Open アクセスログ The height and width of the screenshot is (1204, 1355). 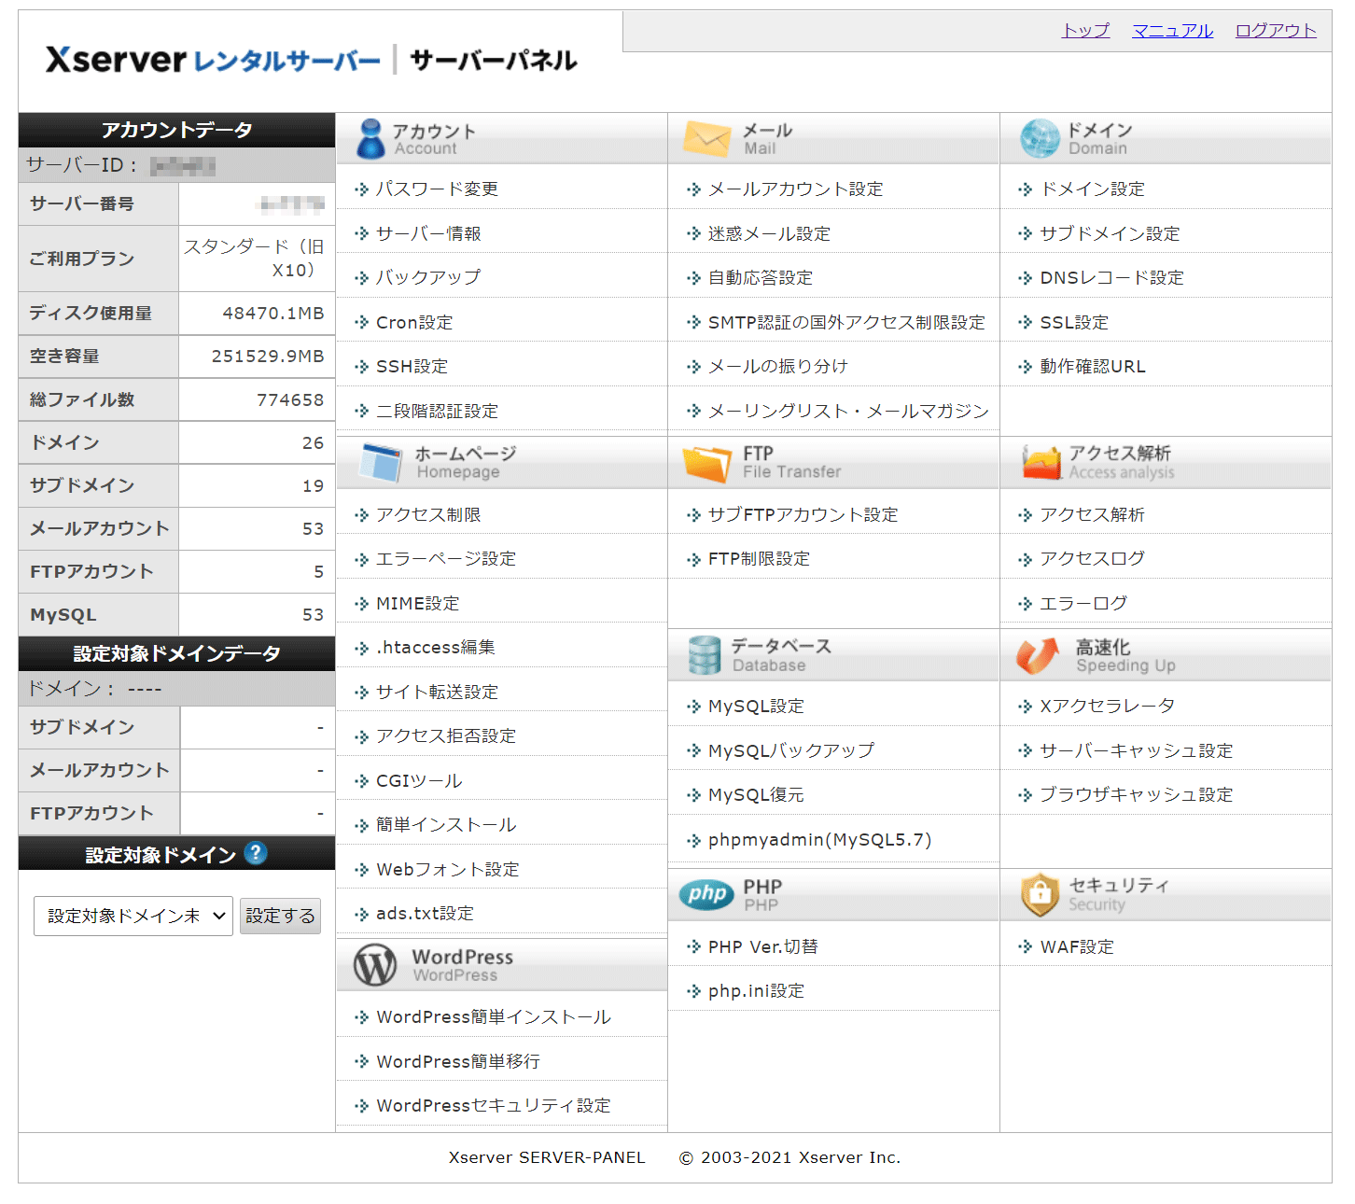(x=1093, y=558)
